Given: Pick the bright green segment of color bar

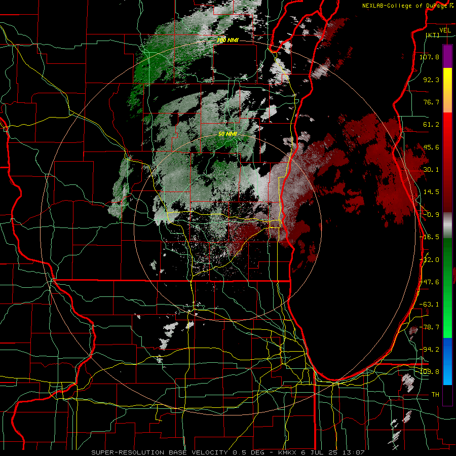Looking at the screenshot, I should click(x=447, y=320).
